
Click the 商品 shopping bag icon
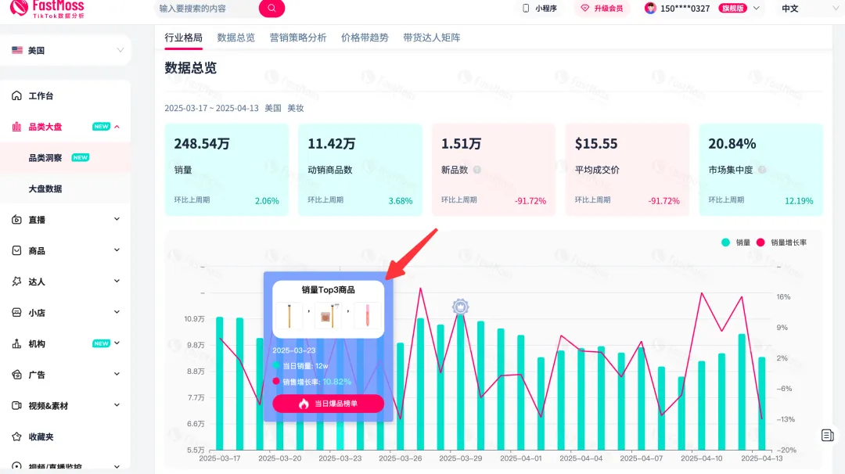16,250
